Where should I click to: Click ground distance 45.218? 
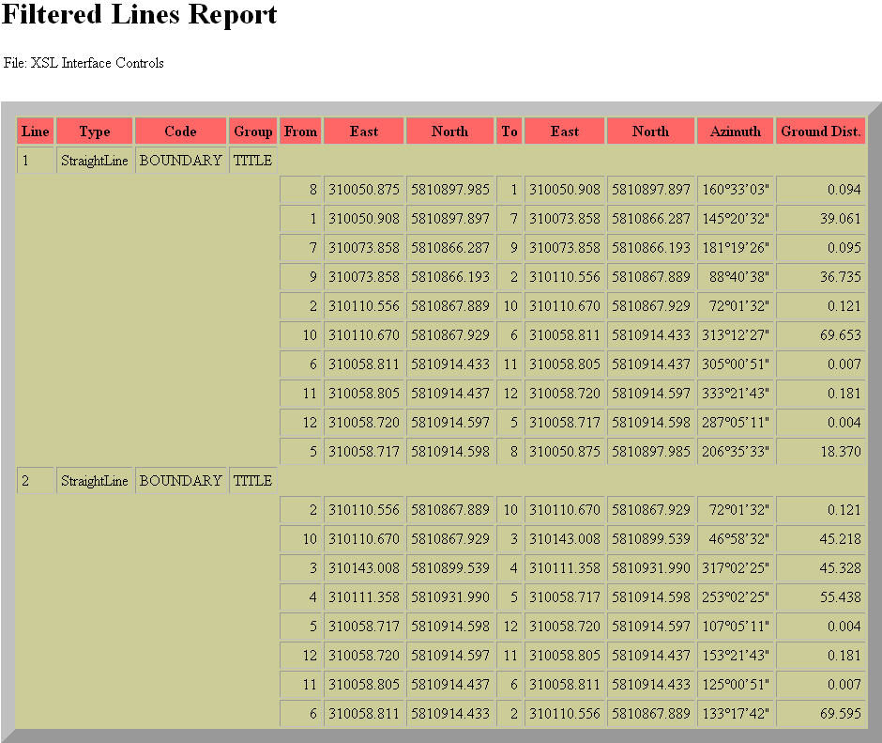point(821,539)
